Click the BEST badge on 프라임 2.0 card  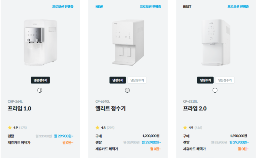coord(187,7)
